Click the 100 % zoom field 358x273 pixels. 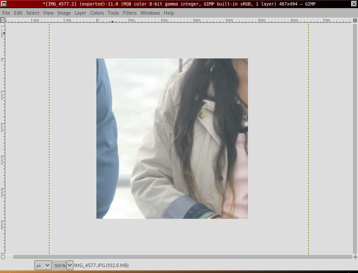pyautogui.click(x=60, y=265)
